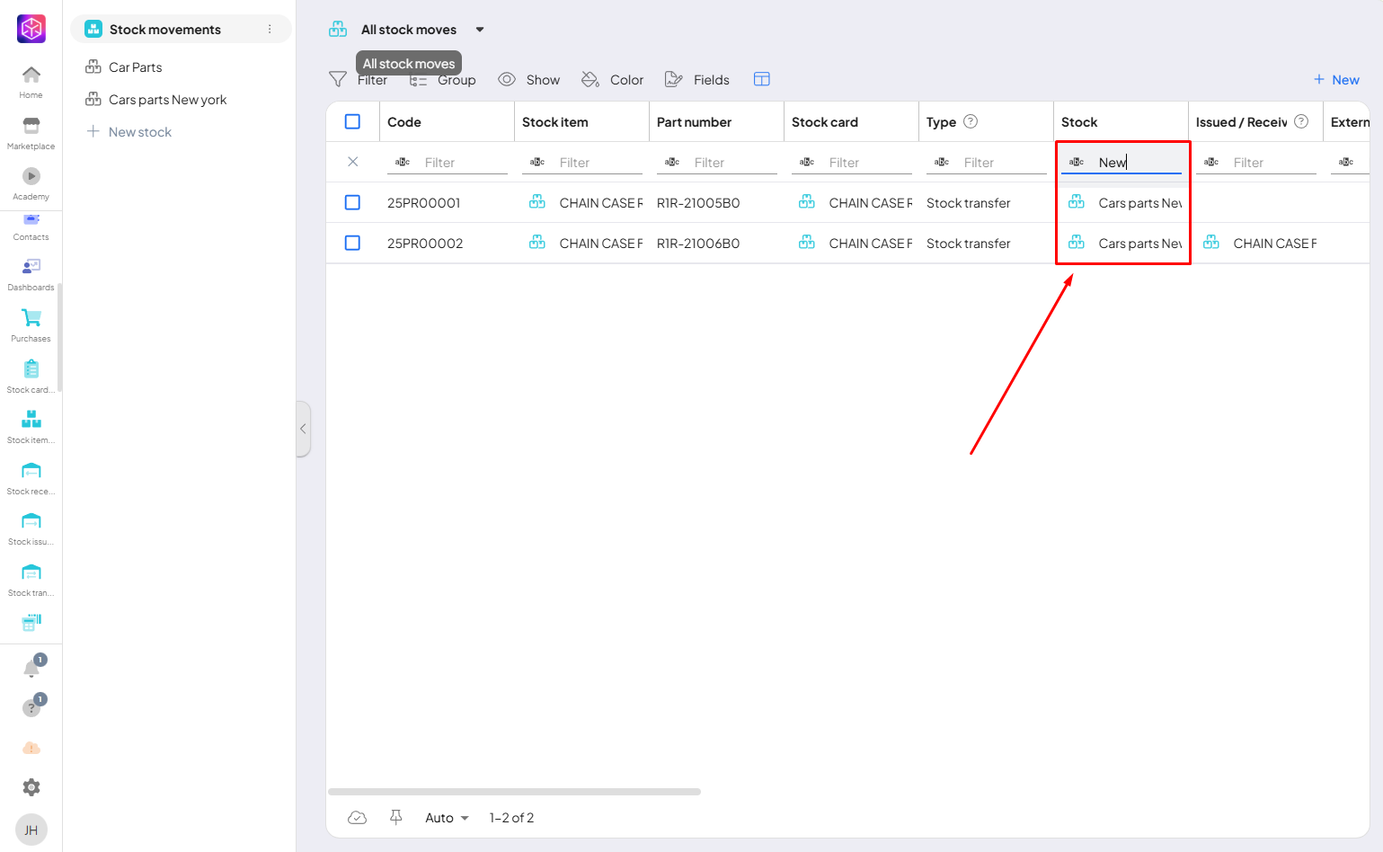Open the Dashboards sidebar icon
This screenshot has height=852, width=1383.
coord(31,268)
